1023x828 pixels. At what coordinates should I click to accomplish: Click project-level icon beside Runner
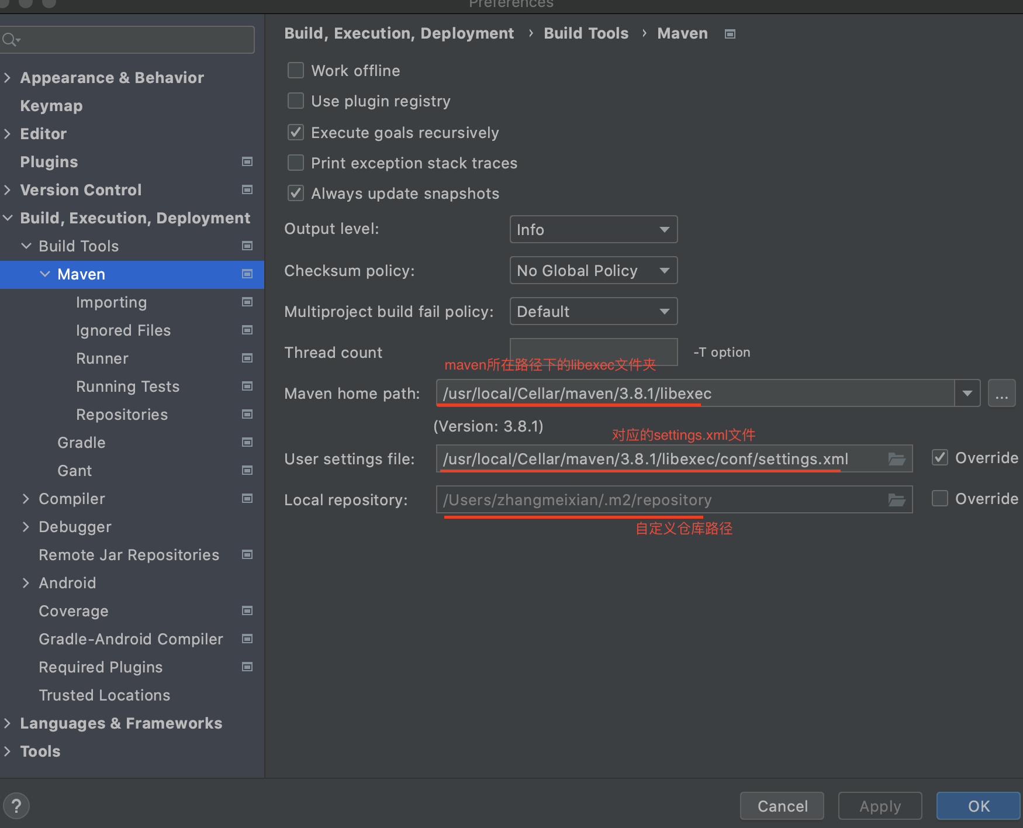click(247, 358)
